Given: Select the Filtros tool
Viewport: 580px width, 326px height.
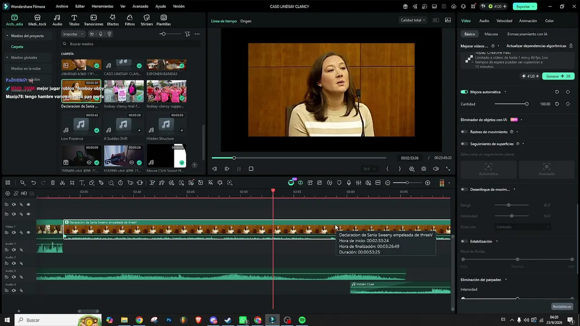Looking at the screenshot, I should point(130,20).
